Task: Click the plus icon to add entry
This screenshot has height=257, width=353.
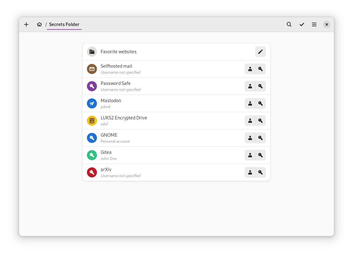Action: (26, 24)
